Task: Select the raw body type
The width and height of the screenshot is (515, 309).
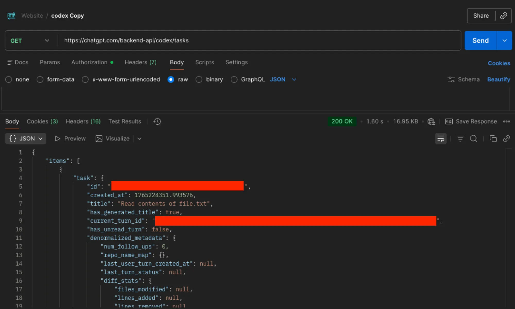Action: [x=171, y=79]
